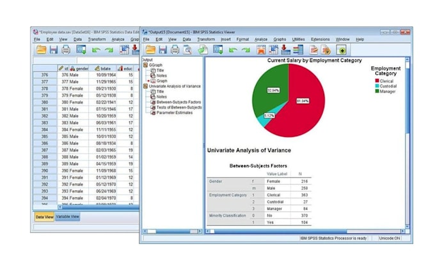The image size is (435, 277).
Task: Go to Case icon in Data Editor toolbar
Action: coord(124,50)
